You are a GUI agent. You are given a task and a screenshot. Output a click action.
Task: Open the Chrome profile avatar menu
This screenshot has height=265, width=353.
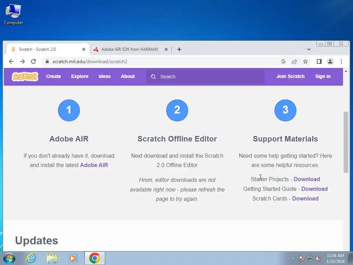[x=330, y=61]
